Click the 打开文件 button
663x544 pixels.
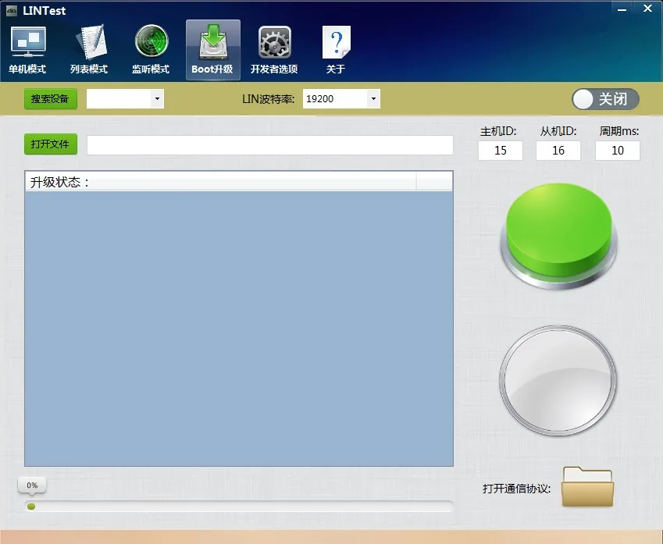tap(50, 144)
